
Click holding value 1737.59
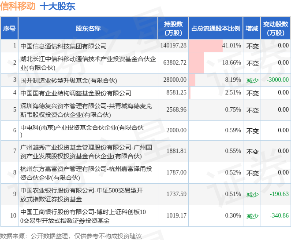[x=176, y=194]
